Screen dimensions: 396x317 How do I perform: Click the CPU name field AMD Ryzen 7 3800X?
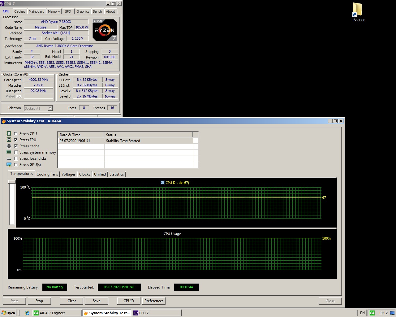tap(56, 22)
